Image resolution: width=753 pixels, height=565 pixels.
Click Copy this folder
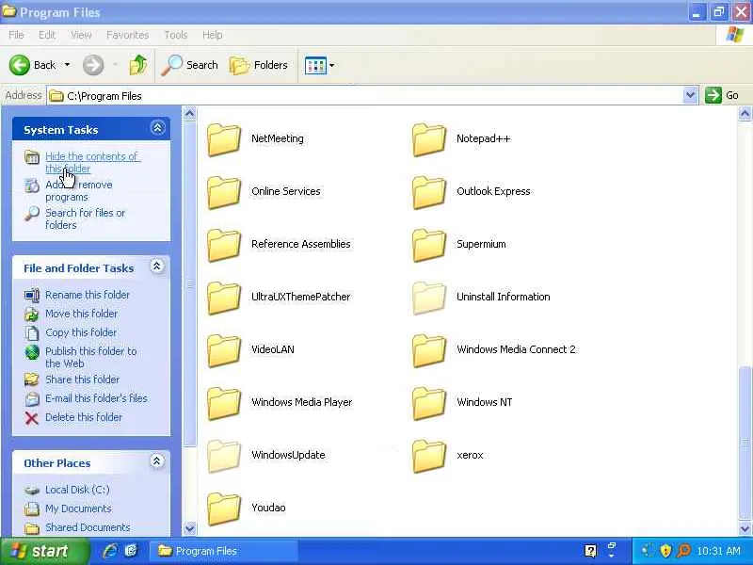(x=81, y=332)
